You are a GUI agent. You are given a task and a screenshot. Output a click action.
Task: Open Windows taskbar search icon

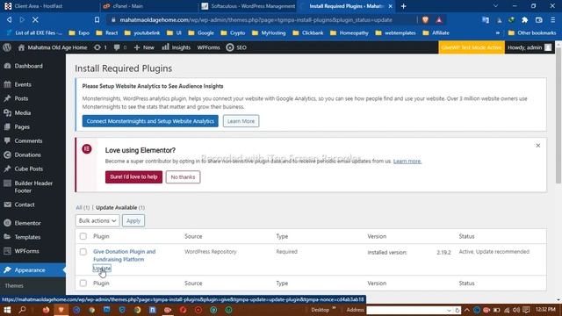[x=22, y=310]
